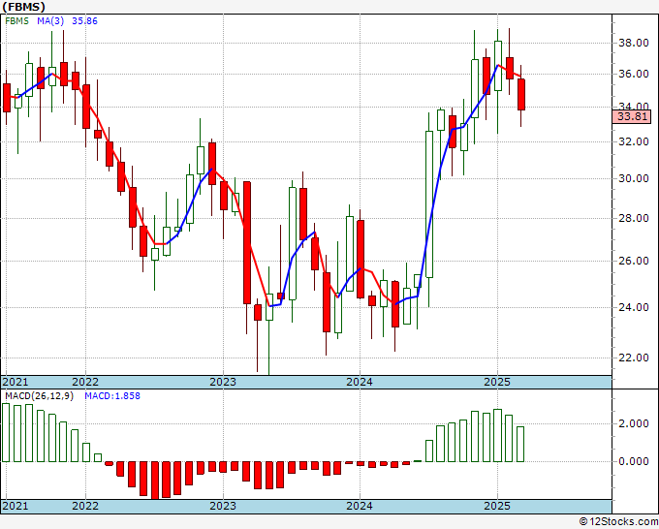
Task: Click the 2025 label on price chart axis
Action: coord(497,382)
